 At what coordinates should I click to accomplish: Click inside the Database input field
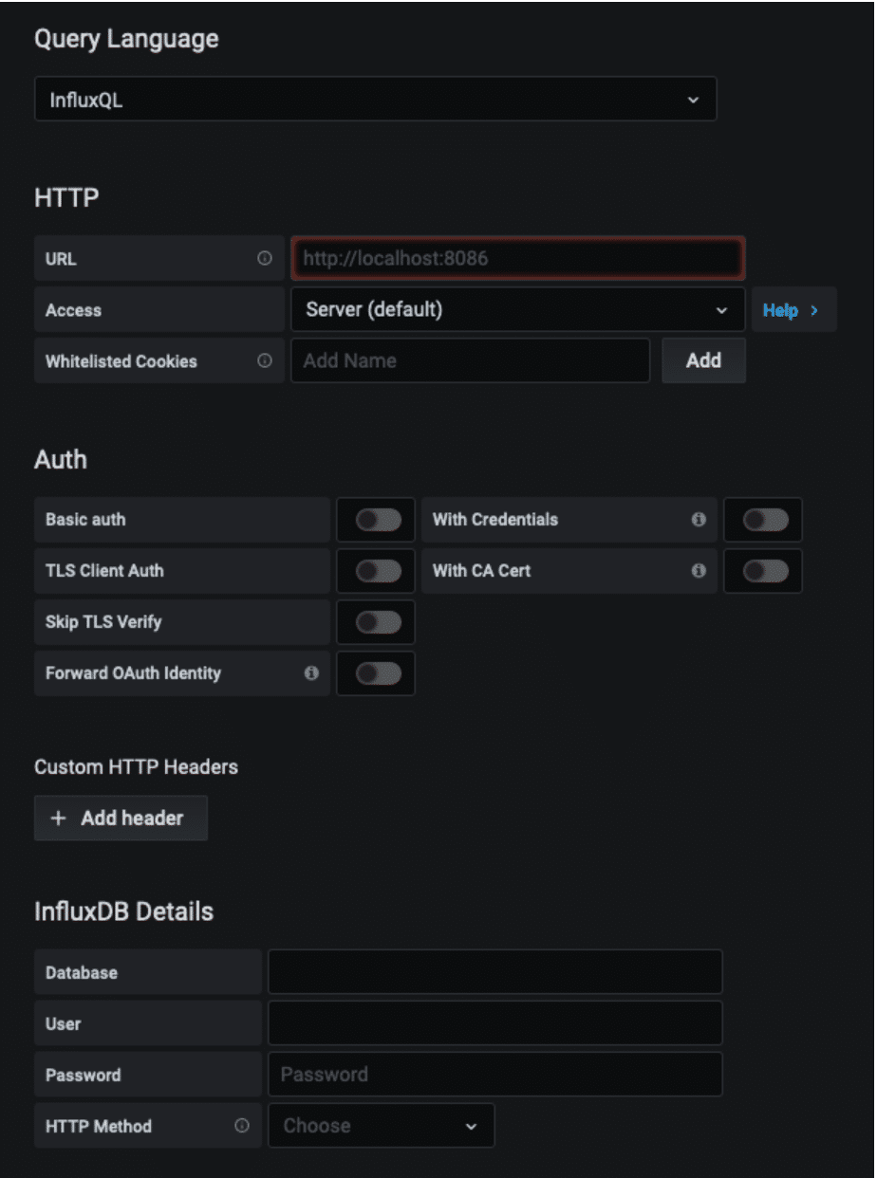494,971
